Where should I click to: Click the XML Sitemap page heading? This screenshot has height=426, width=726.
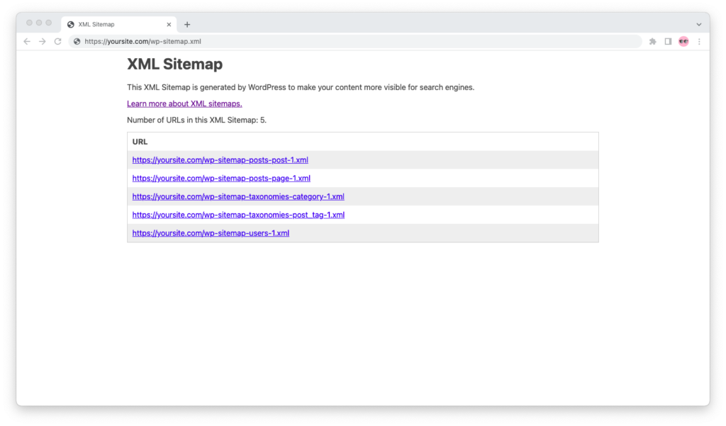(x=175, y=64)
